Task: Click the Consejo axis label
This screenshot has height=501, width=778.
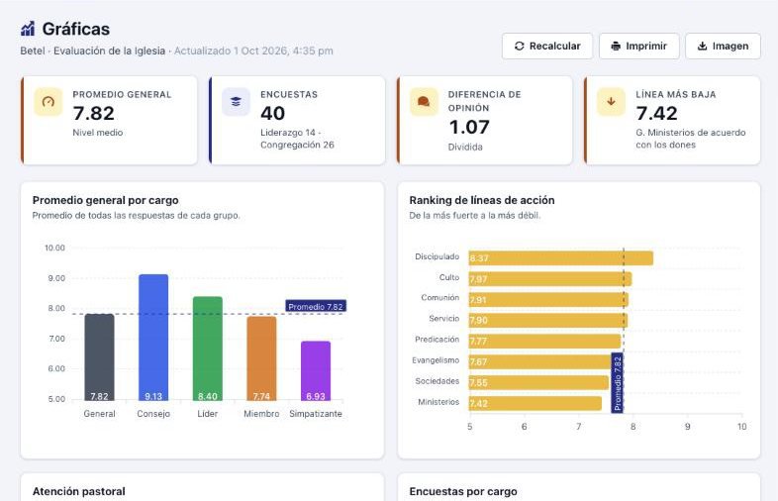Action: [153, 414]
